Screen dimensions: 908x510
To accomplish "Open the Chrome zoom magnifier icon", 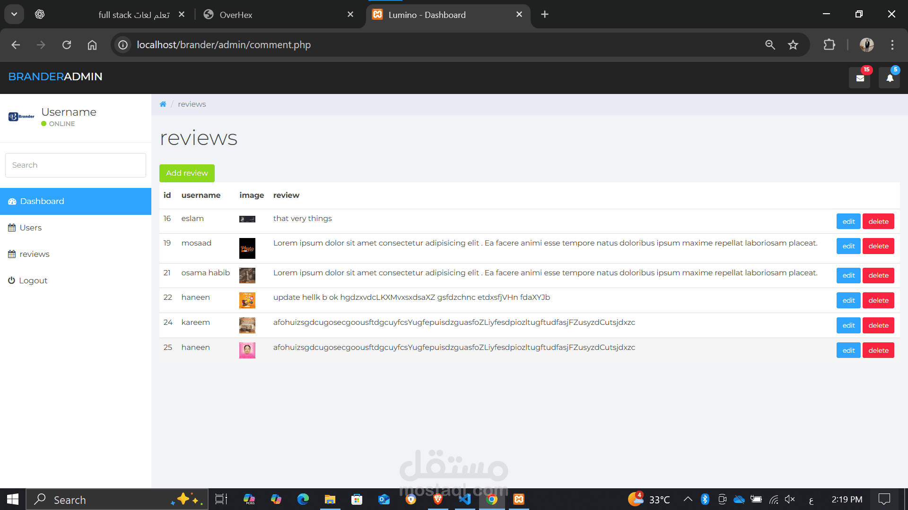I will (x=770, y=45).
